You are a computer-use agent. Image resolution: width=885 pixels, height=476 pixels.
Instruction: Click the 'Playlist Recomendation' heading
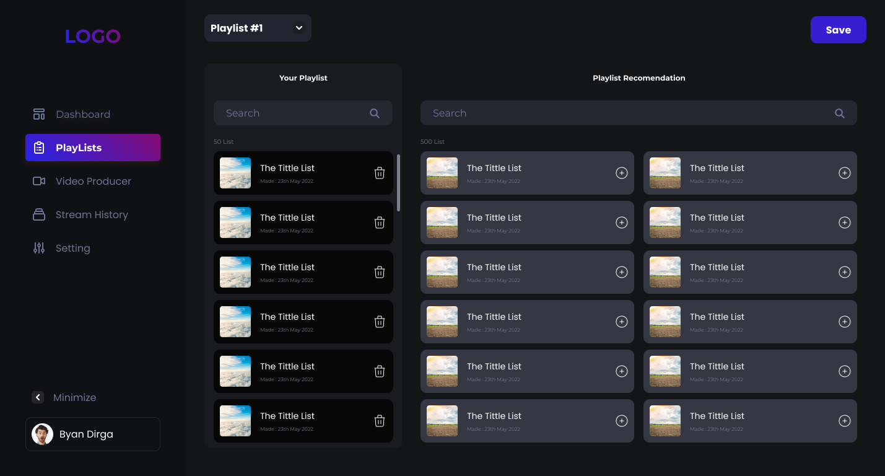[639, 78]
